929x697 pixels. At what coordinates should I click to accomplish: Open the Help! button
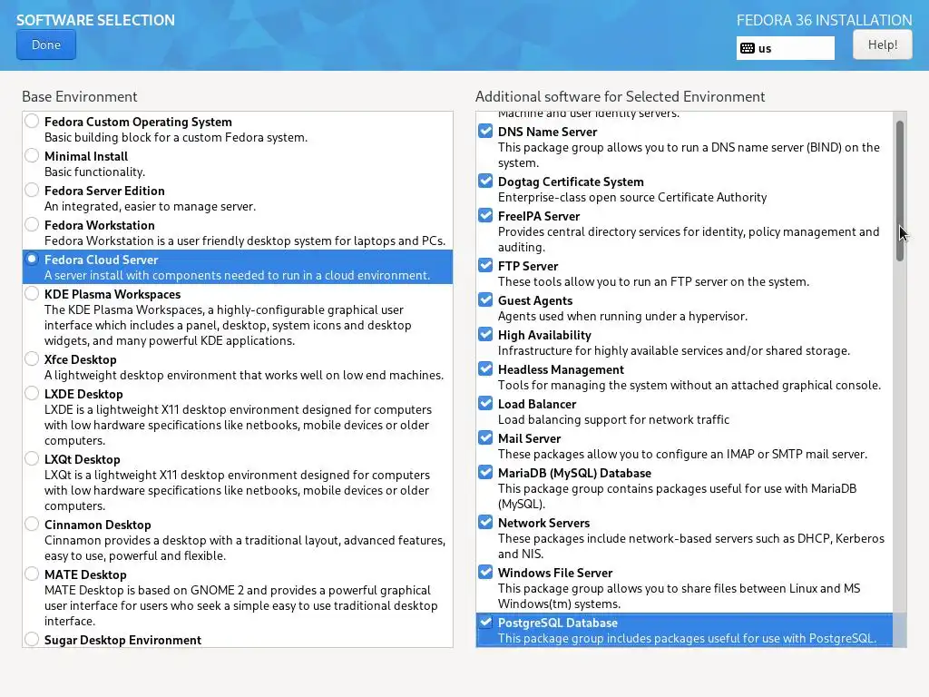coord(882,45)
